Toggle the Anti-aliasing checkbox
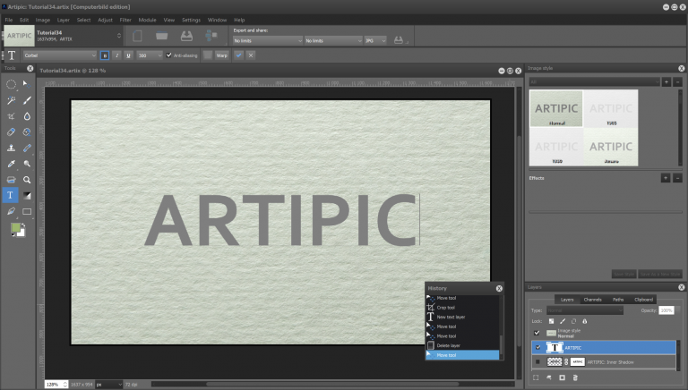Image resolution: width=688 pixels, height=390 pixels. pos(169,55)
